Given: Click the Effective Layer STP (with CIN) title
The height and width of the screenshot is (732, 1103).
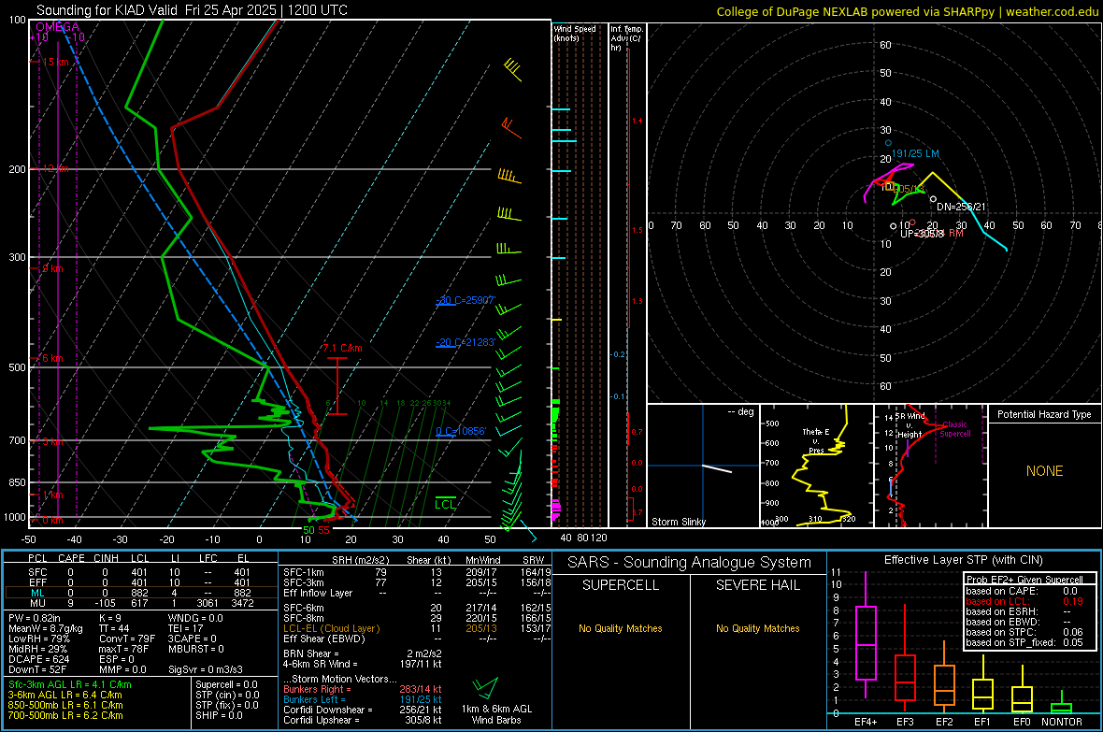Looking at the screenshot, I should [x=963, y=560].
